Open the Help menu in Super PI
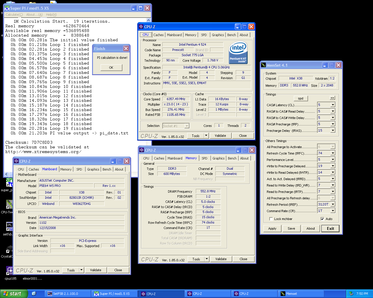The height and width of the screenshot is (298, 373). click(51, 15)
